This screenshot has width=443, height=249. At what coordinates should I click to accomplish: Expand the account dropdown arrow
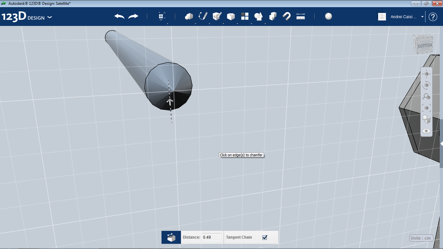(x=422, y=17)
